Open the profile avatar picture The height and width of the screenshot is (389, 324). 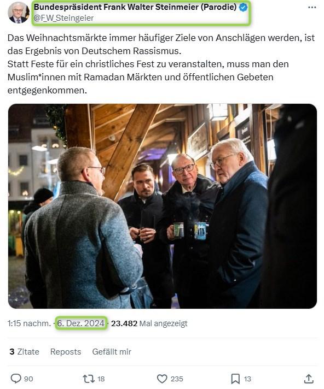tap(18, 13)
